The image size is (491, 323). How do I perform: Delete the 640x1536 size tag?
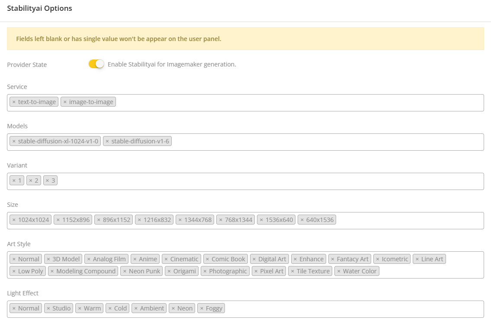click(x=302, y=220)
